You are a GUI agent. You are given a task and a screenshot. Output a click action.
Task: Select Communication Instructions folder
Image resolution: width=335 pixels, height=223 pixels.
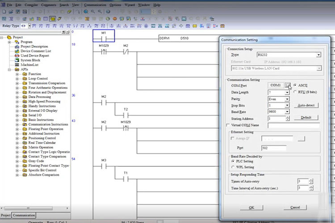[48, 124]
